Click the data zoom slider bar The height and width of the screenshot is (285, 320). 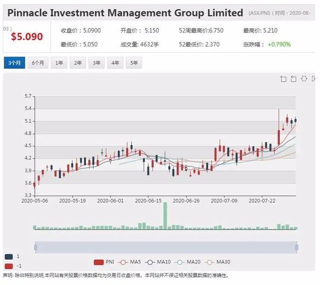click(166, 248)
